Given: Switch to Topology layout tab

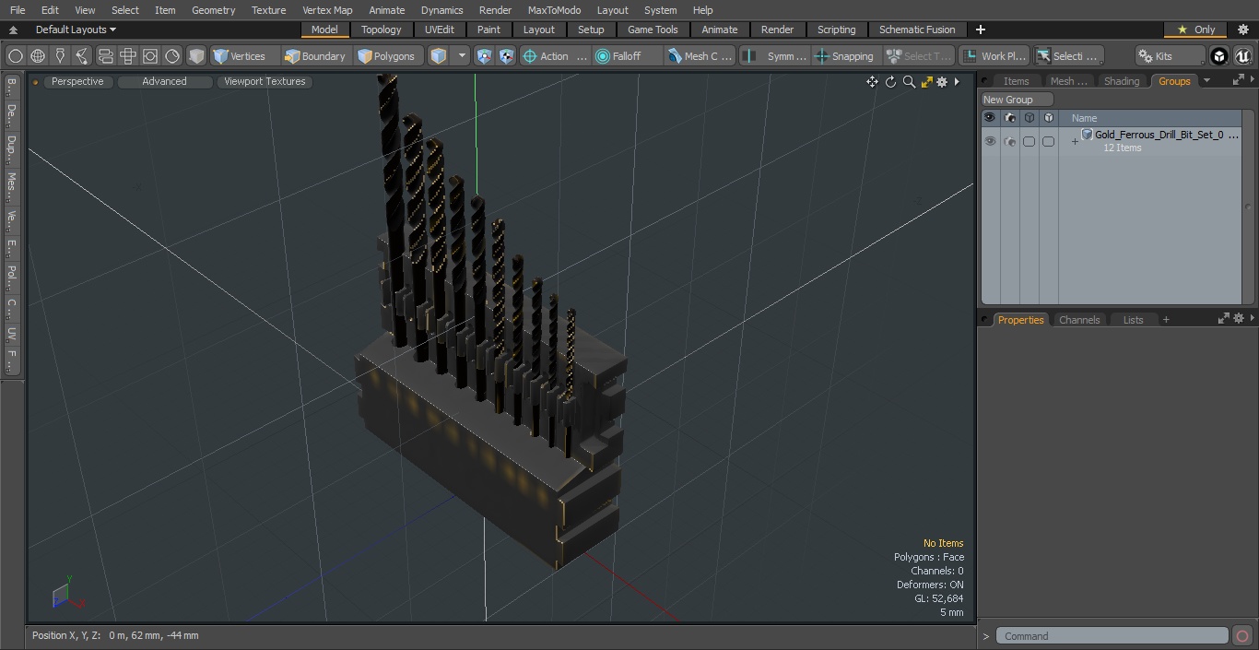Looking at the screenshot, I should [381, 30].
